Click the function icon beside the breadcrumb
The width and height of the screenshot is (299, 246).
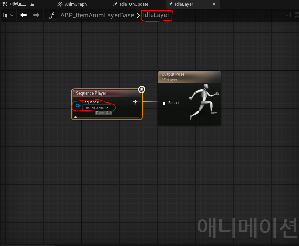[x=52, y=15]
